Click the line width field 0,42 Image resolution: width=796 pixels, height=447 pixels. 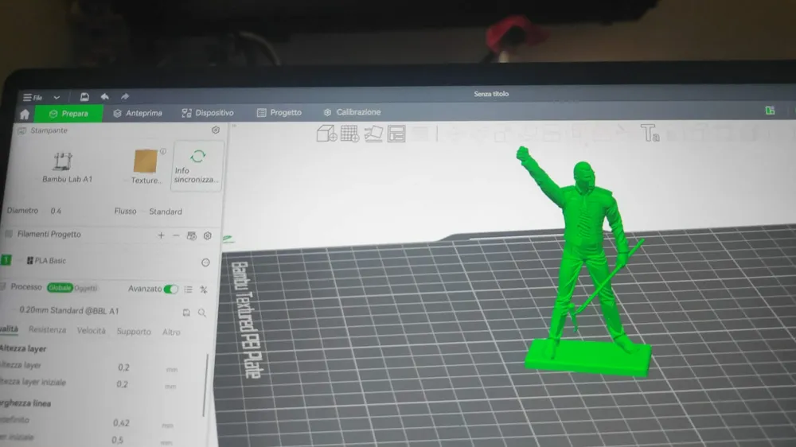coord(121,422)
